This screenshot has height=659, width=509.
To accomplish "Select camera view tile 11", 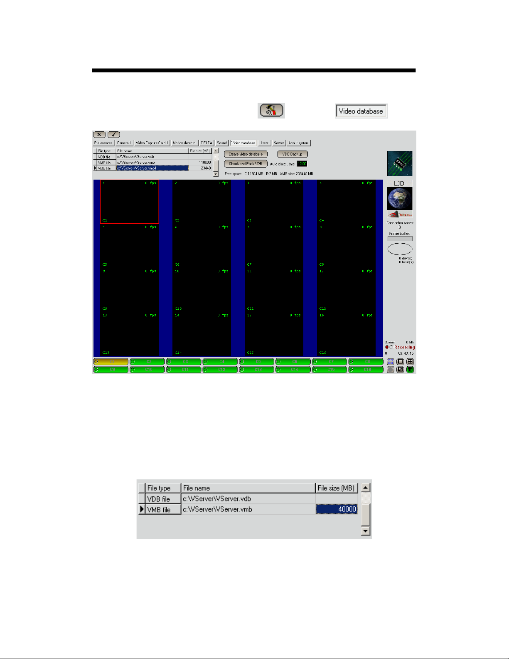I will [x=274, y=290].
